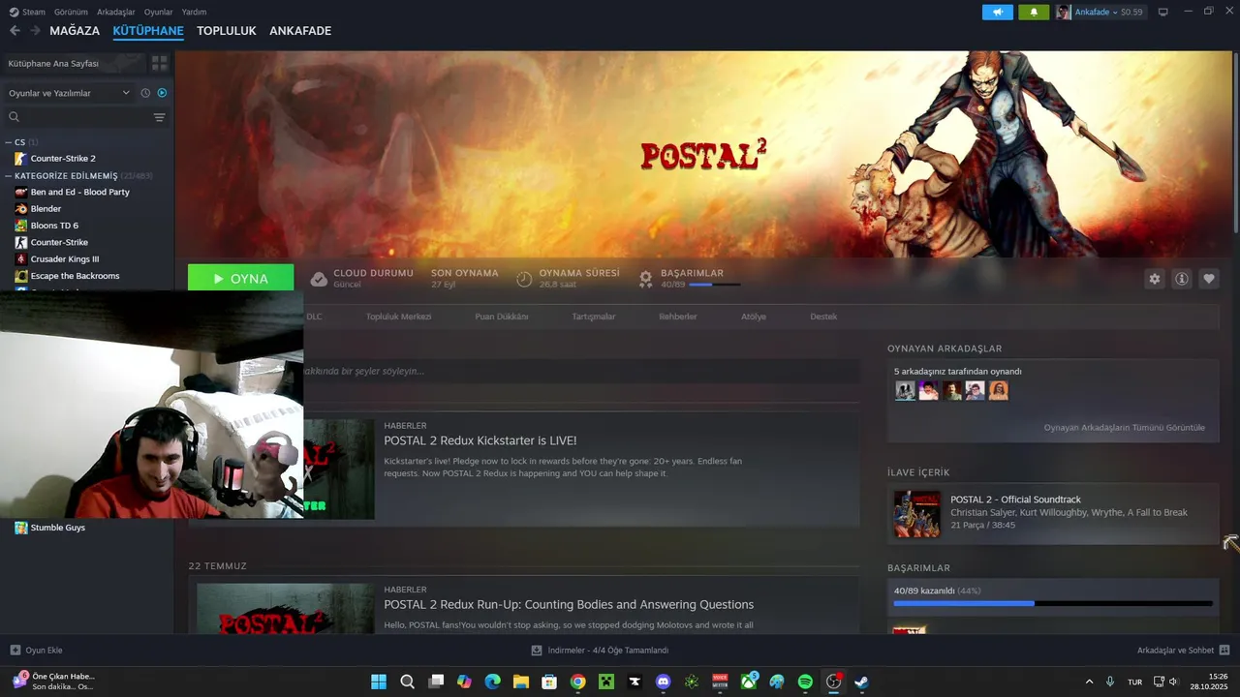1240x697 pixels.
Task: Open Minecraft launcher taskbar icon
Action: (606, 682)
